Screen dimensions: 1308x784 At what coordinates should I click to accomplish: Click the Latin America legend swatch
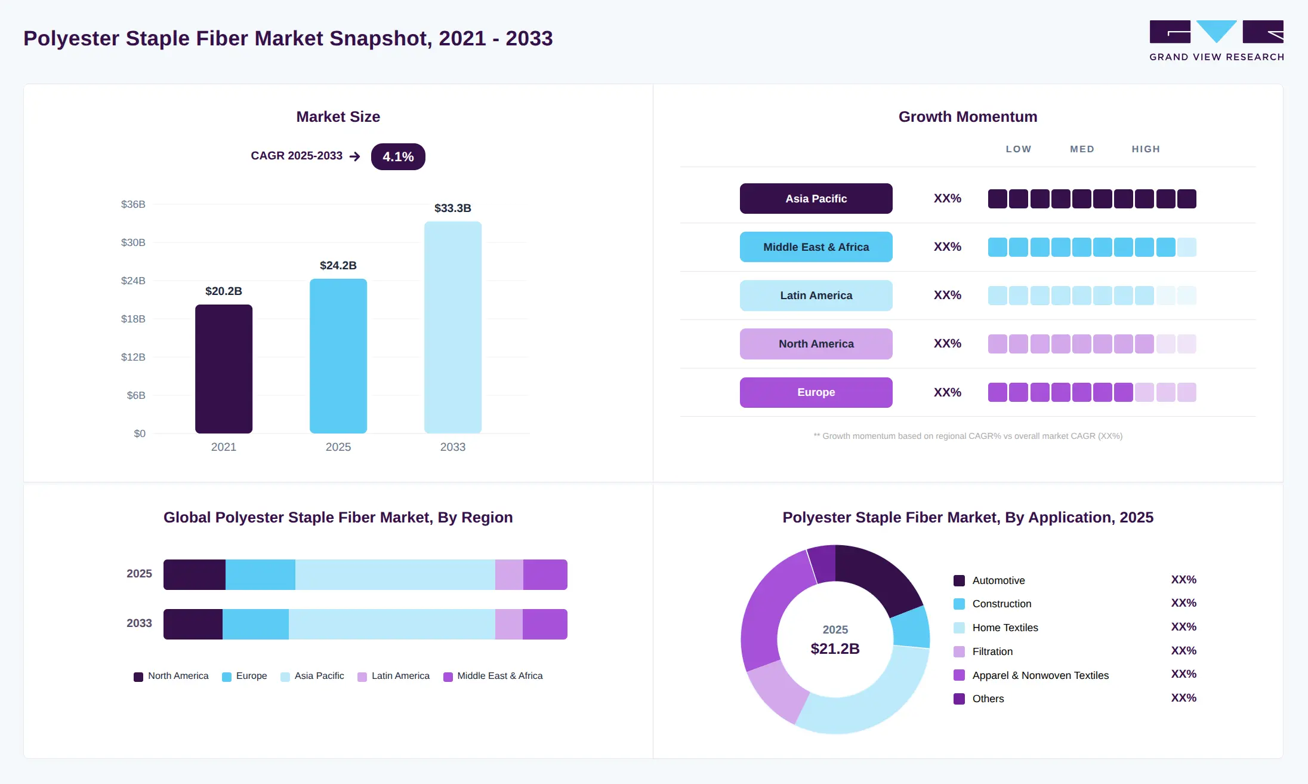tap(362, 677)
